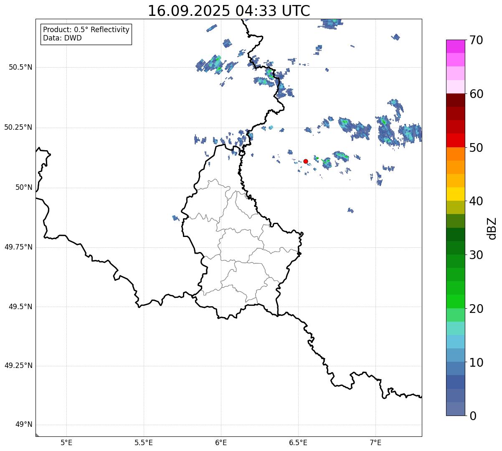Click the 50.5°N latitude tick label

[x=18, y=67]
